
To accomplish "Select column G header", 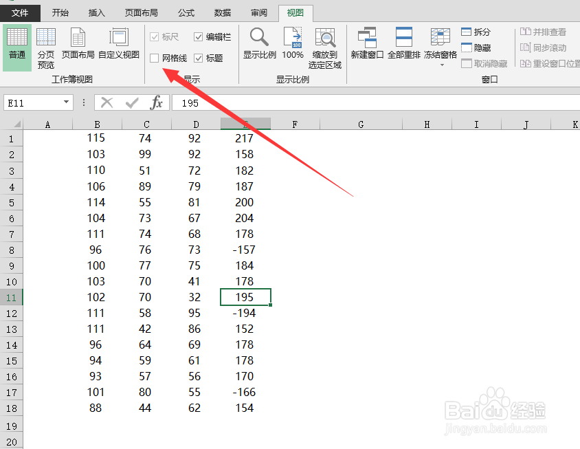I will click(x=361, y=124).
